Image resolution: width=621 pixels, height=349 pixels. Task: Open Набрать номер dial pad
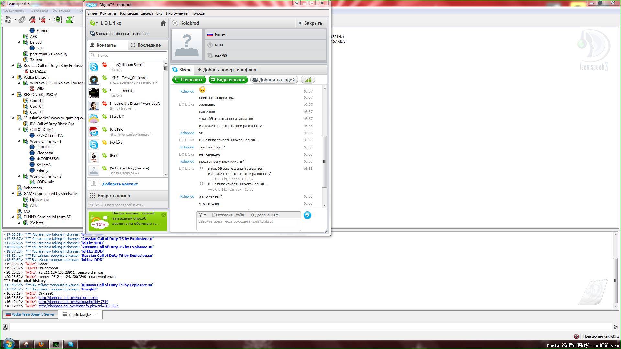(128, 196)
